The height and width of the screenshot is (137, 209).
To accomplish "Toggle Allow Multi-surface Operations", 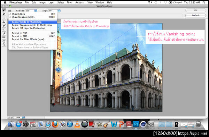I will click(x=33, y=44).
